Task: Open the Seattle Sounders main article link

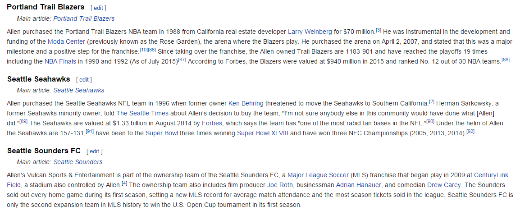Action: coord(78,162)
